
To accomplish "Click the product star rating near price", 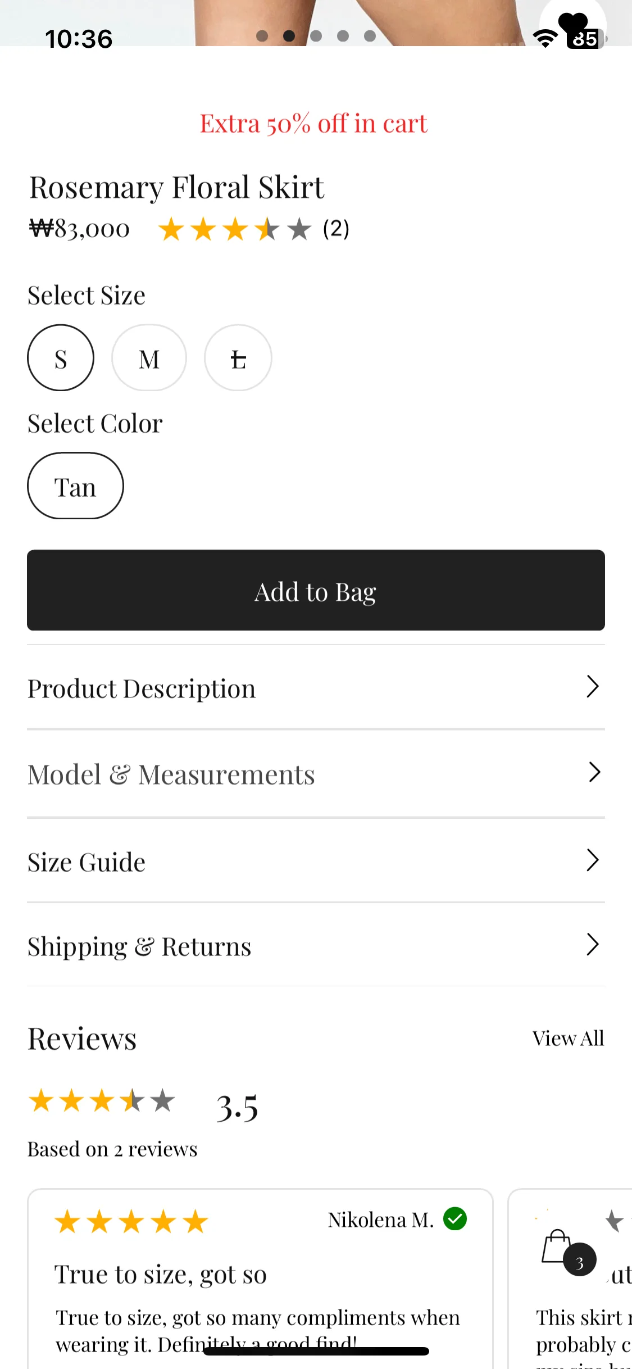I will point(235,229).
